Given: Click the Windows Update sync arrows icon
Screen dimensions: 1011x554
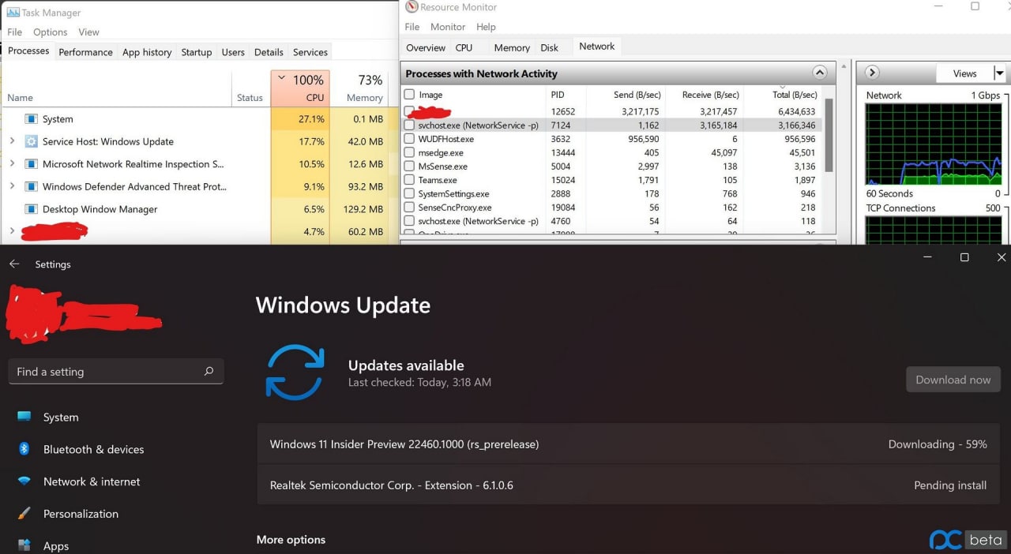Looking at the screenshot, I should 295,372.
